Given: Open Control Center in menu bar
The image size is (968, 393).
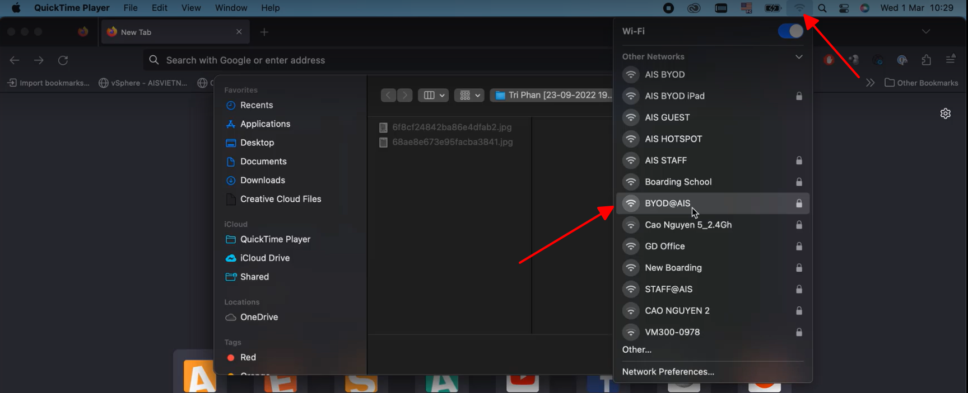Looking at the screenshot, I should 844,8.
